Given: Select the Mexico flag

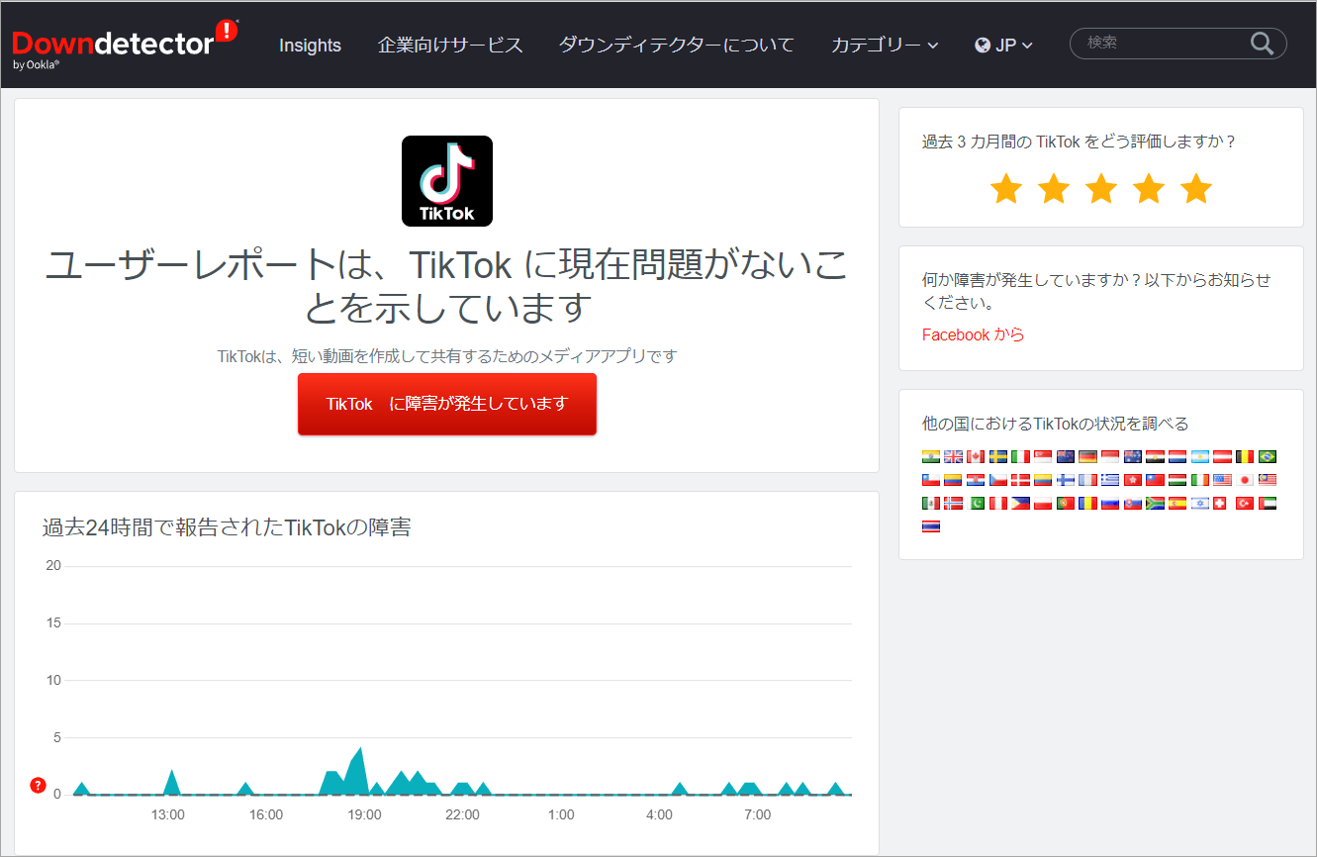Looking at the screenshot, I should [931, 503].
